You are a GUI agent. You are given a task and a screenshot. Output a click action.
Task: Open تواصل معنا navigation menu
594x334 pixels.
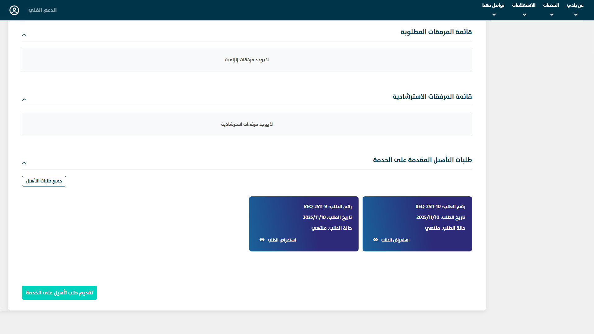click(493, 5)
